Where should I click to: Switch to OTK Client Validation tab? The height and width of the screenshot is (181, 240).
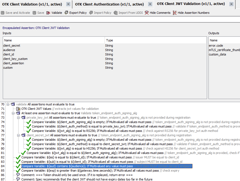coord(32,4)
